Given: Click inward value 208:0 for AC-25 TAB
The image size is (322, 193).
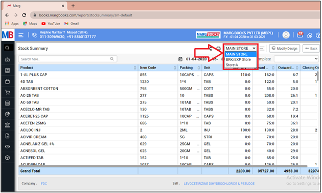Looking at the screenshot, I should pos(269,96).
